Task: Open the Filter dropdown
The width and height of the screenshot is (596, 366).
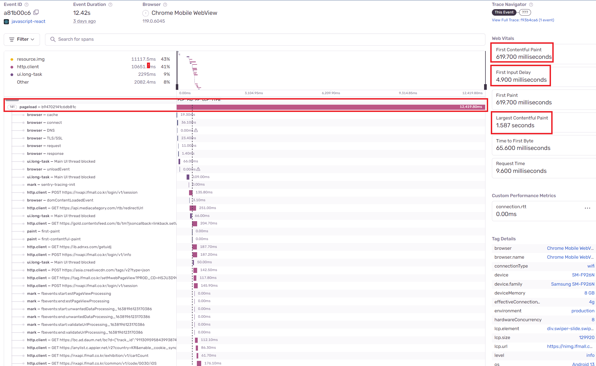Action: pos(22,39)
